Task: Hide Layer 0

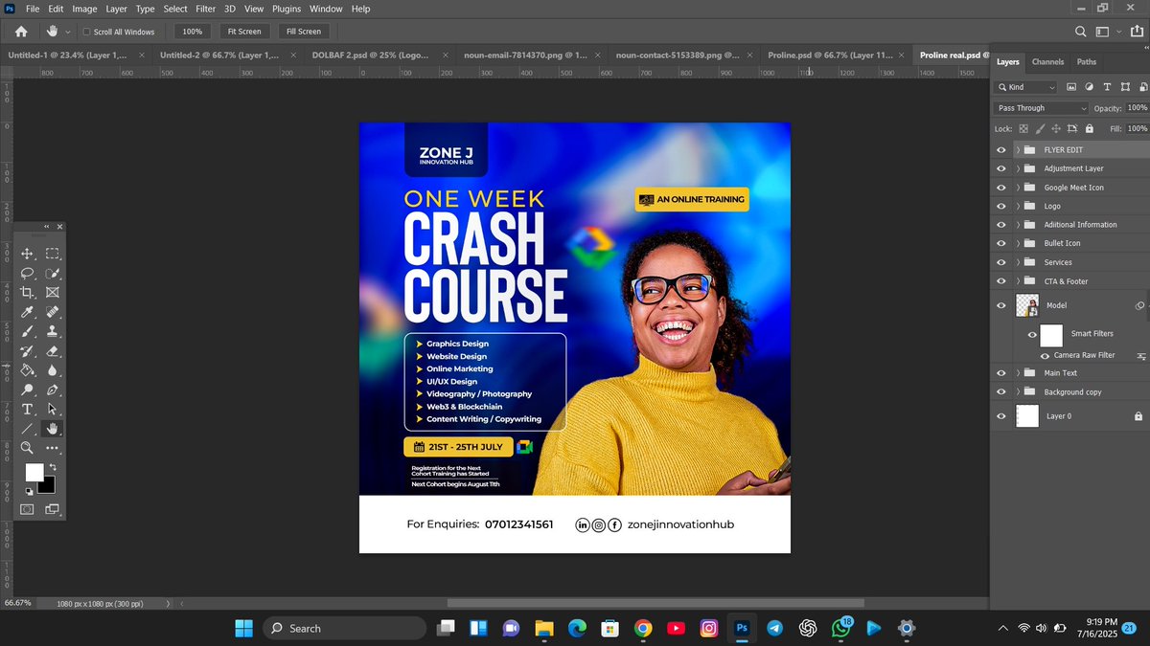Action: tap(1001, 416)
